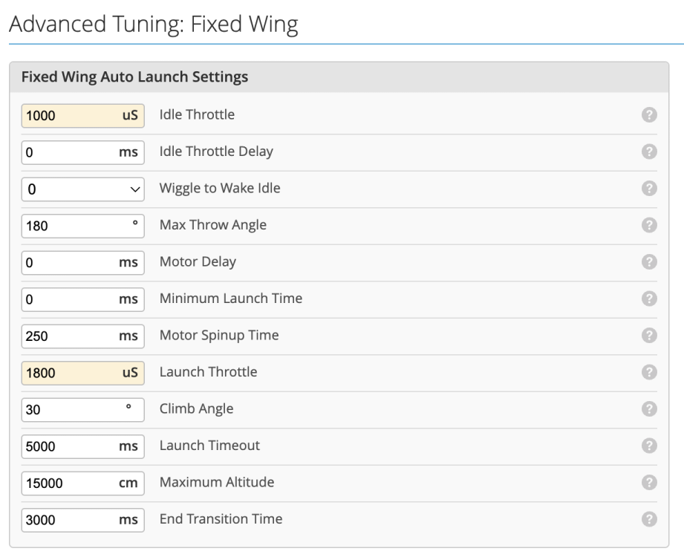Select the Launch Timeout input field
684x557 pixels.
click(71, 446)
